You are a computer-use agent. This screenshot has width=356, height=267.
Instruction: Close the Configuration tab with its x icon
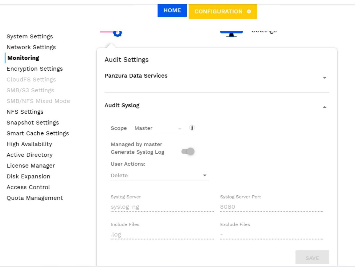click(249, 11)
